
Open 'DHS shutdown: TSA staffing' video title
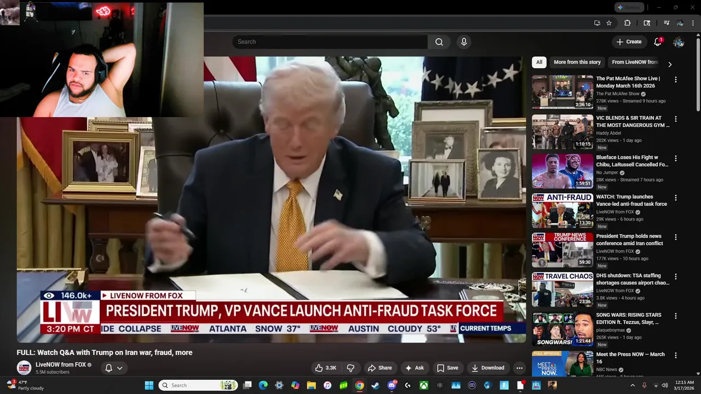633,279
